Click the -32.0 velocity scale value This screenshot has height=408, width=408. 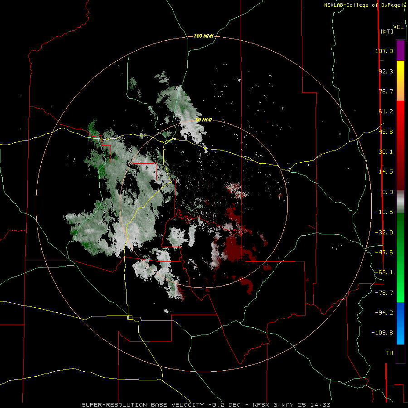tap(384, 233)
